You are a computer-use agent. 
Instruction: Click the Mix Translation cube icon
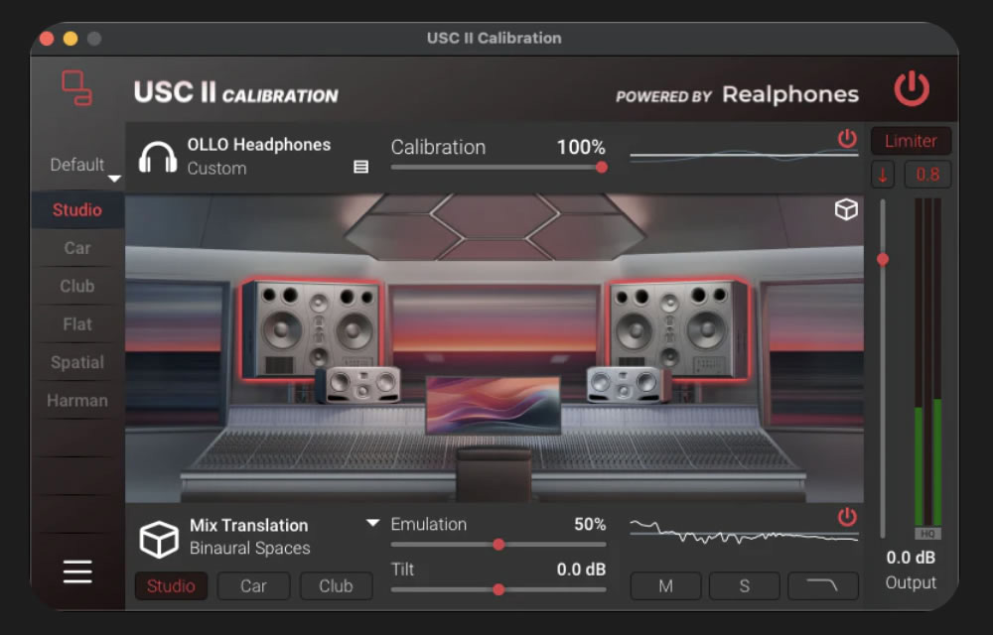[158, 540]
